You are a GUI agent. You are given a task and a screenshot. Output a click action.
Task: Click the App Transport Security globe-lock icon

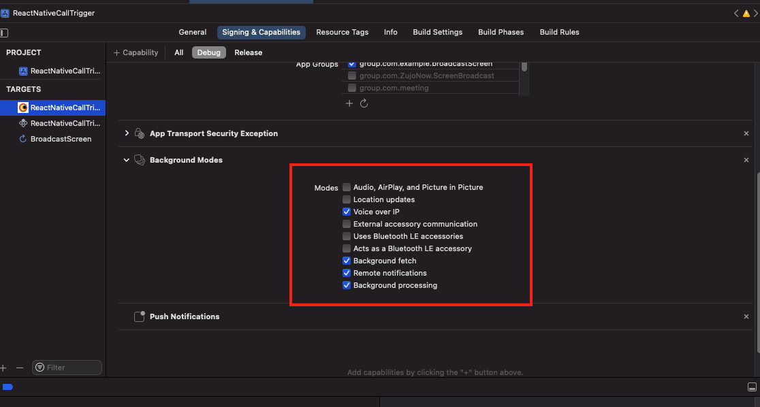tap(140, 133)
